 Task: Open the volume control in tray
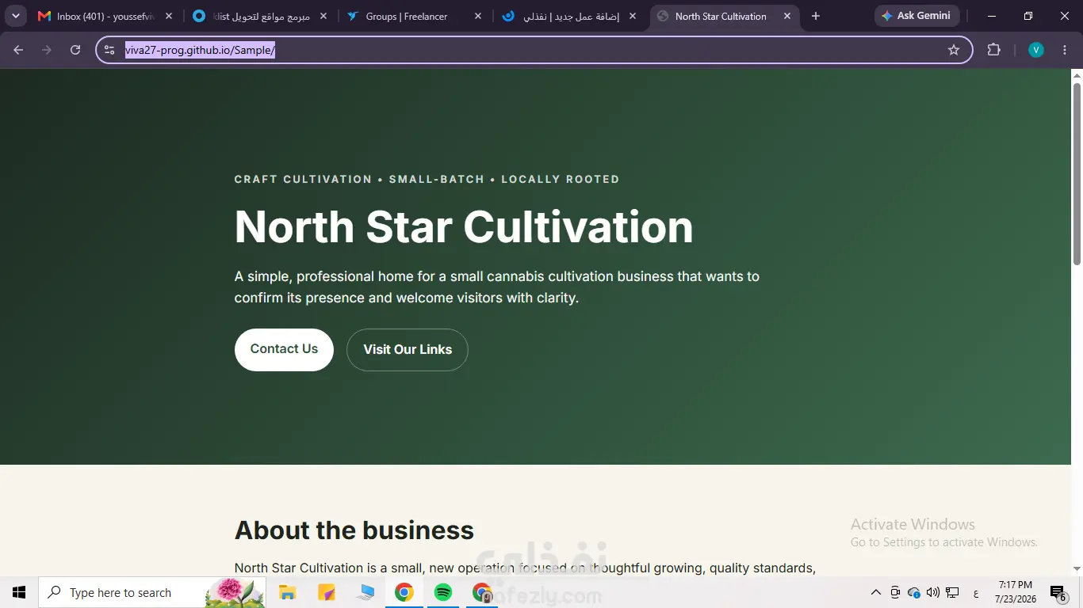[x=933, y=592]
